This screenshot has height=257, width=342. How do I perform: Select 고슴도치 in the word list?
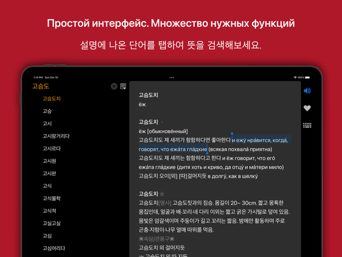click(52, 99)
